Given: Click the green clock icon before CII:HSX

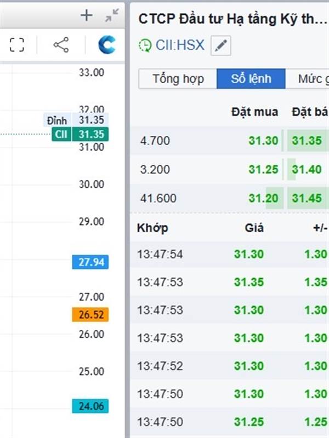Looking at the screenshot, I should (145, 45).
